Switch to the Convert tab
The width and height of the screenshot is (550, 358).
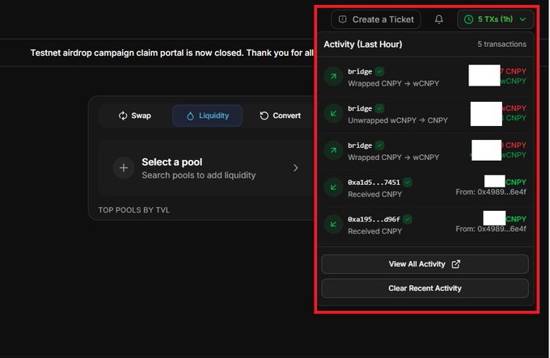pos(280,116)
